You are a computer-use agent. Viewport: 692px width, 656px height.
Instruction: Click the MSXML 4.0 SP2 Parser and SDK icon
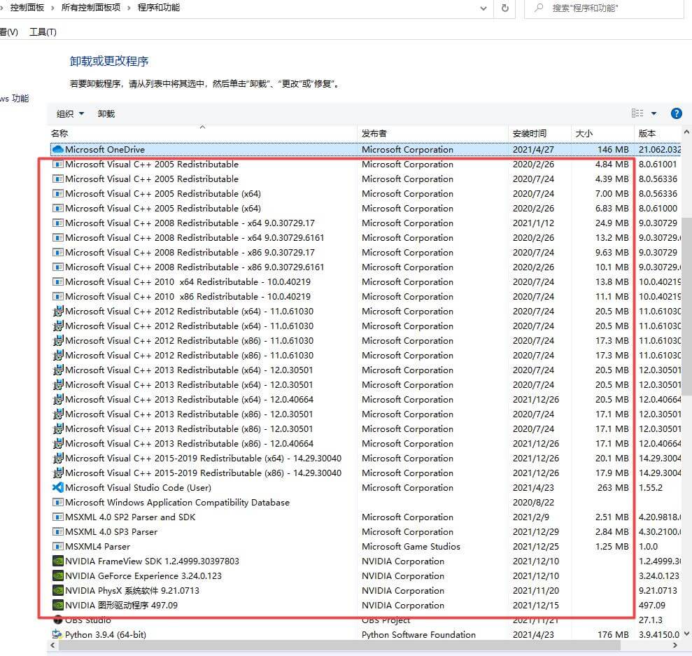click(58, 517)
